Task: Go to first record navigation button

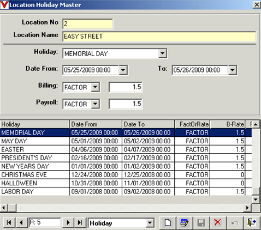Action: click(9, 222)
